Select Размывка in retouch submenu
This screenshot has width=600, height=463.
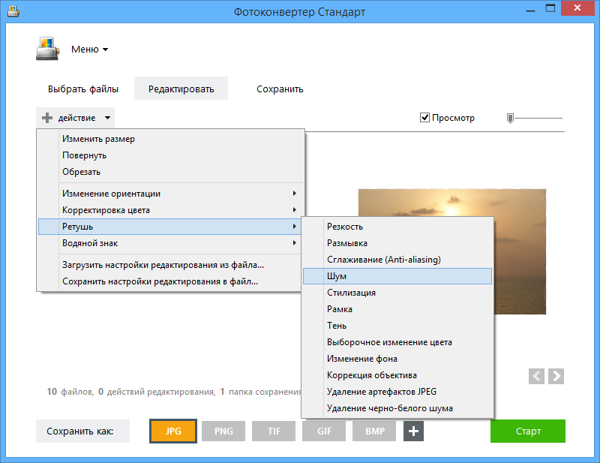(x=397, y=243)
